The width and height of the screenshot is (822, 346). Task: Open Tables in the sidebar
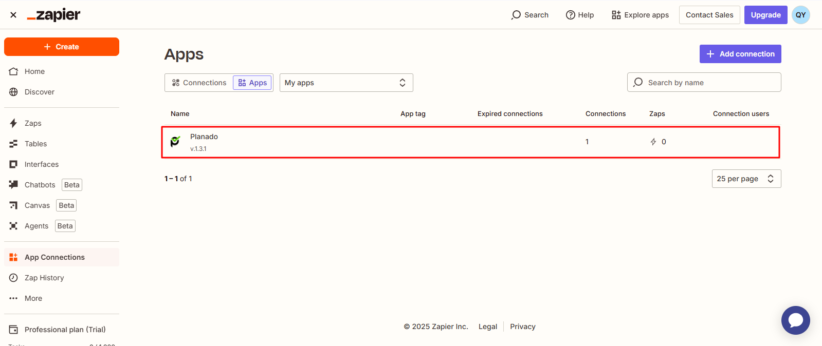click(x=62, y=144)
